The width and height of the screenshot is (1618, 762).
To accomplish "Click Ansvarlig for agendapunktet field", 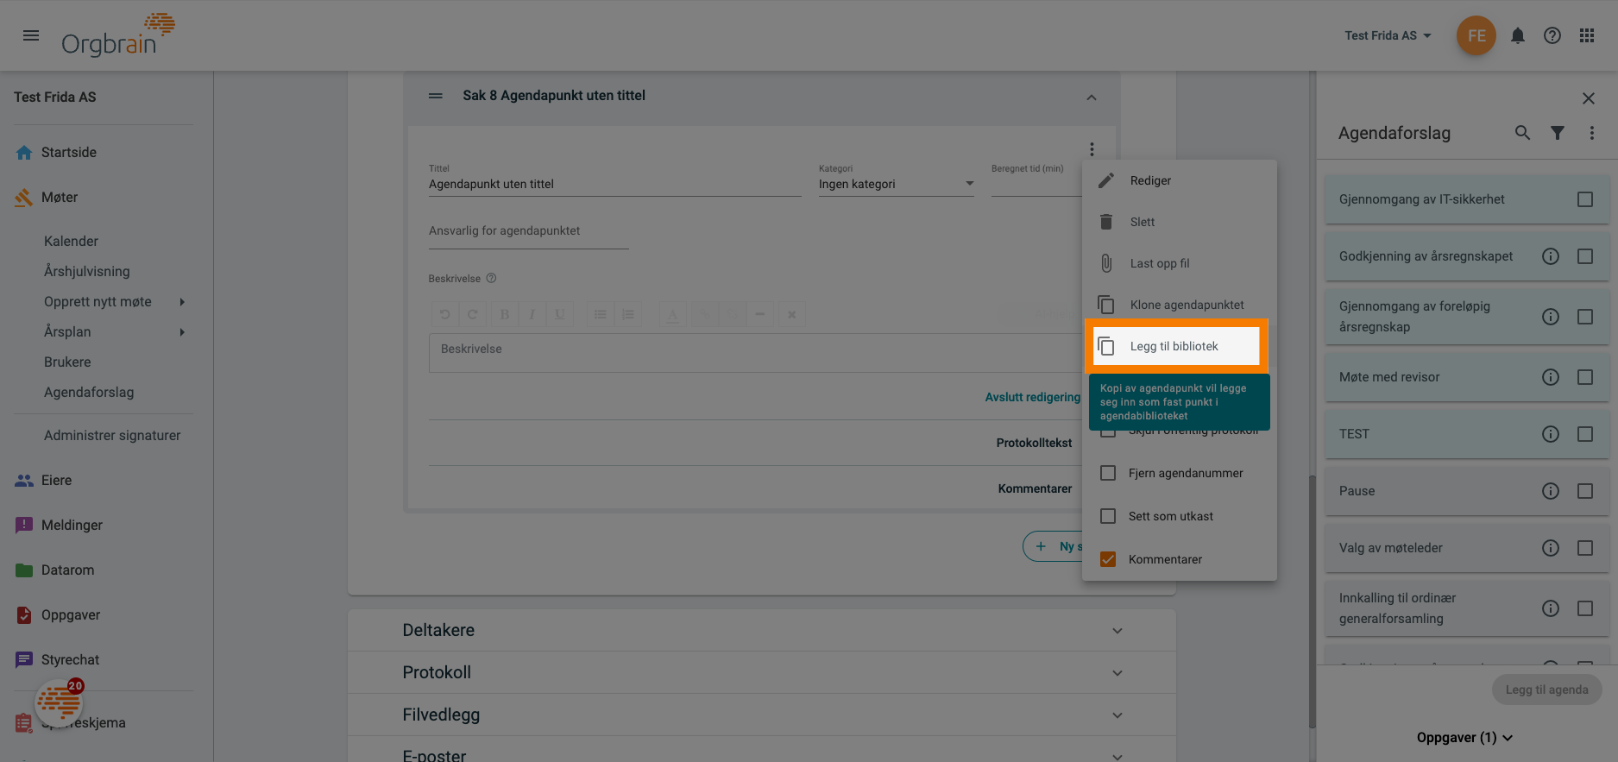I will [528, 231].
